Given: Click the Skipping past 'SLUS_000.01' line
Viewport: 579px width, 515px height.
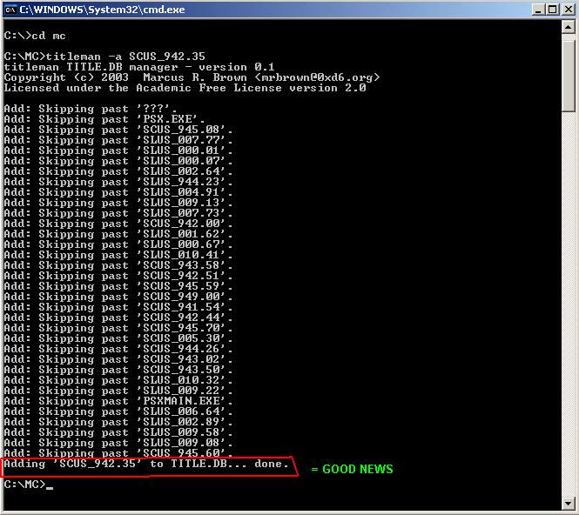Looking at the screenshot, I should tap(118, 150).
